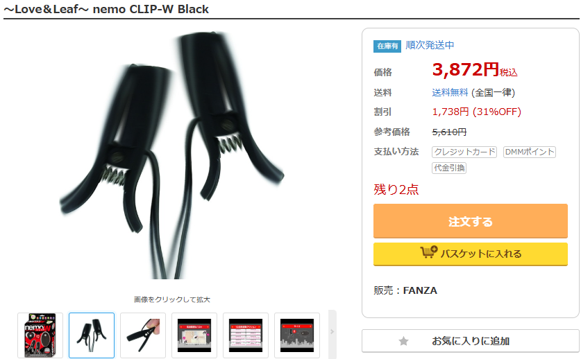Click the クレジットカード payment tag
581x359 pixels.
pos(464,152)
